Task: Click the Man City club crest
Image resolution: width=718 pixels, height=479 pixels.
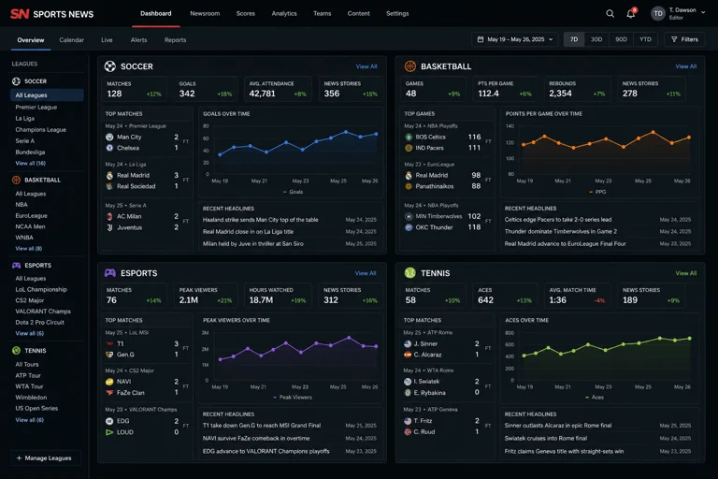Action: 109,137
